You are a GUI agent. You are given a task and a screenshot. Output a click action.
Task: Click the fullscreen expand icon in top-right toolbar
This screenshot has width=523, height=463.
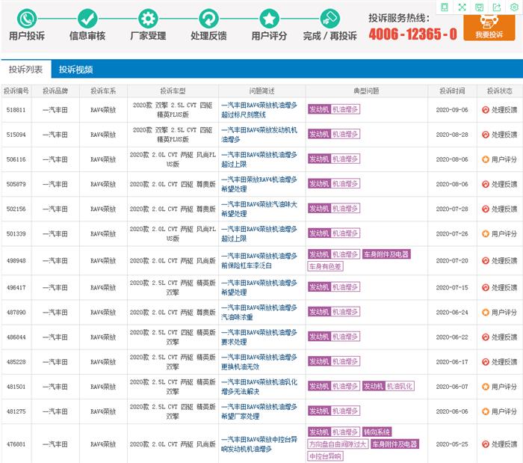coord(462,7)
